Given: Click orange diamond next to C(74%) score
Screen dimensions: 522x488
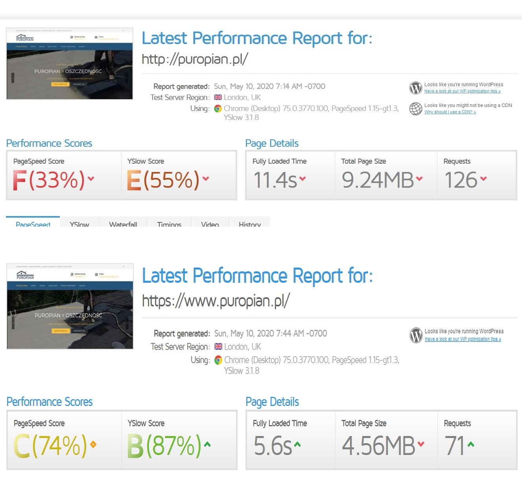Looking at the screenshot, I should 93,444.
